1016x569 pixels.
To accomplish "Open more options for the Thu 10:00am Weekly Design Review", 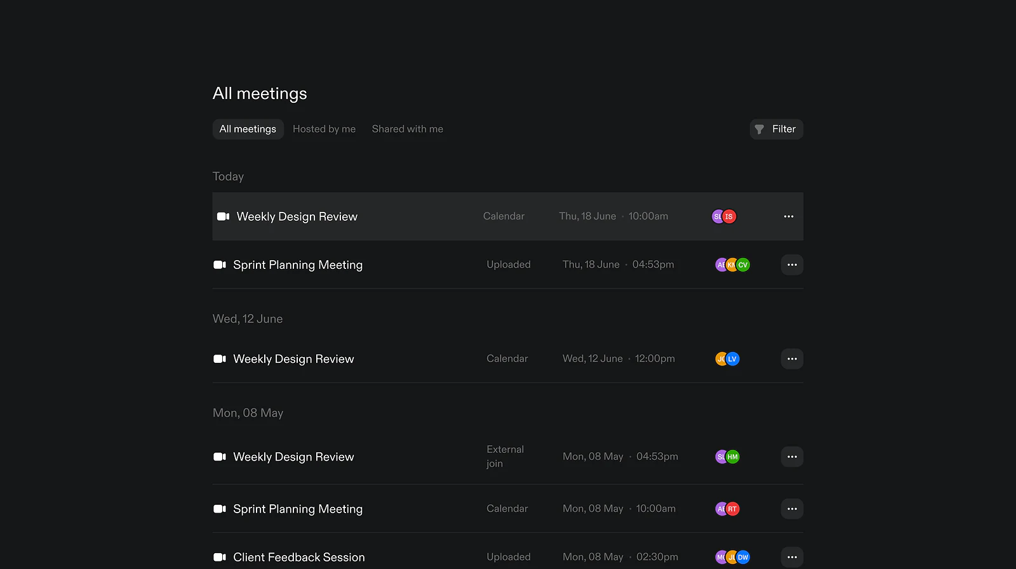I will click(789, 216).
